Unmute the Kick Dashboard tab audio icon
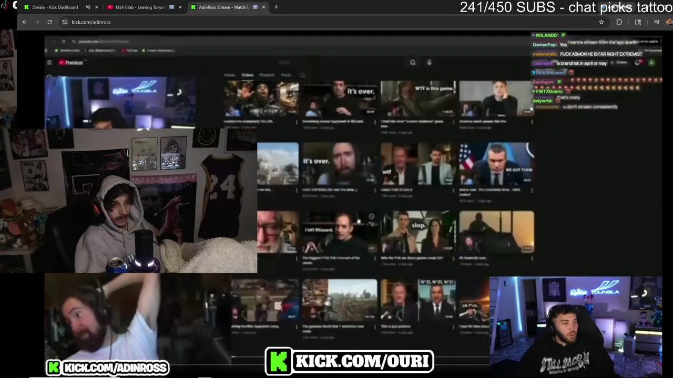 coord(88,7)
